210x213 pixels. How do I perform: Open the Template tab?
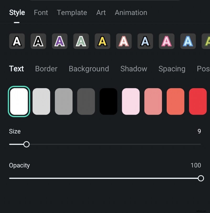coord(72,12)
